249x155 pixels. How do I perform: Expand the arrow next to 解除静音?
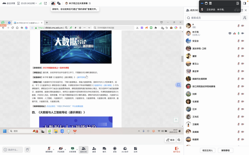(x=54, y=149)
